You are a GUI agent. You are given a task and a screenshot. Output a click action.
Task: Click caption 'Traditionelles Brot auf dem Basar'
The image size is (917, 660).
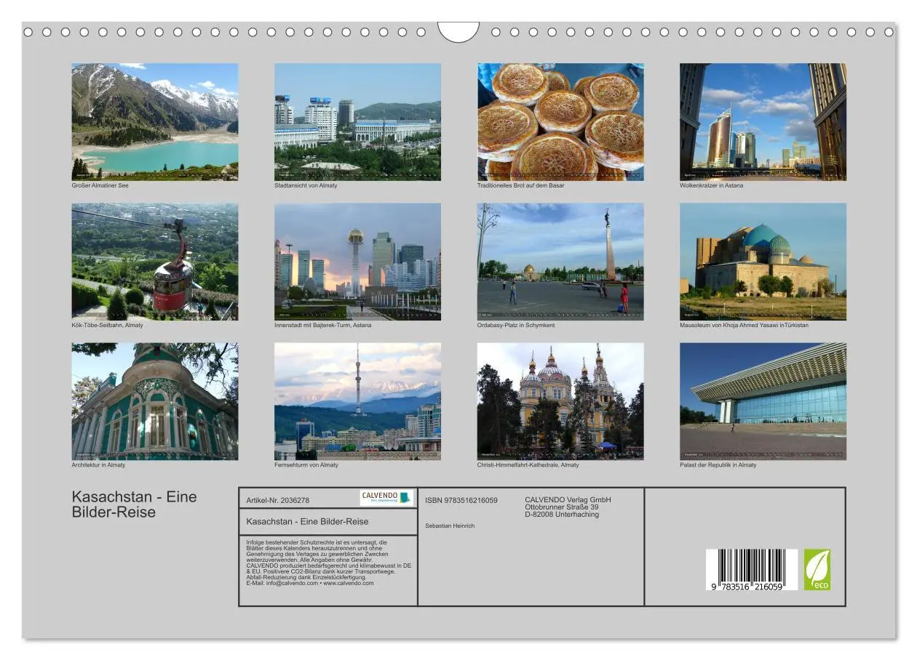(x=520, y=185)
